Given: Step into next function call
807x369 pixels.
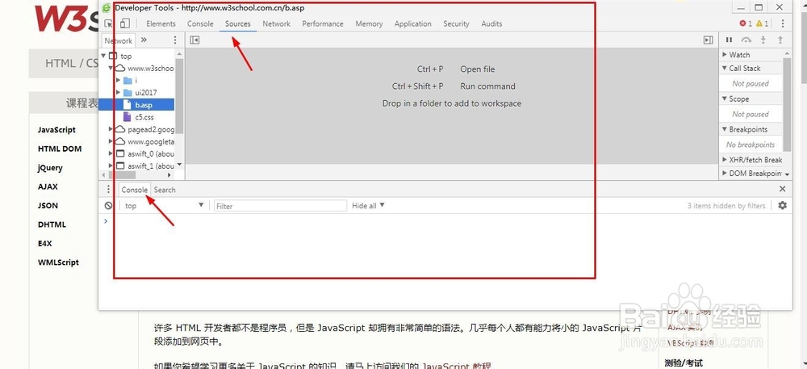Looking at the screenshot, I should pos(763,40).
